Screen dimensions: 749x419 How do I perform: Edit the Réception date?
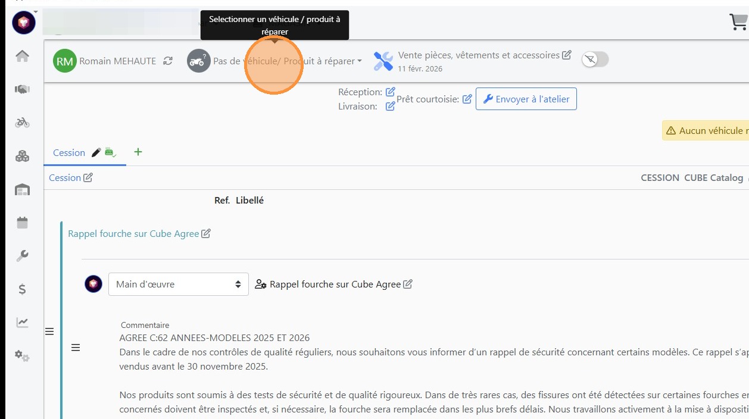(x=390, y=92)
